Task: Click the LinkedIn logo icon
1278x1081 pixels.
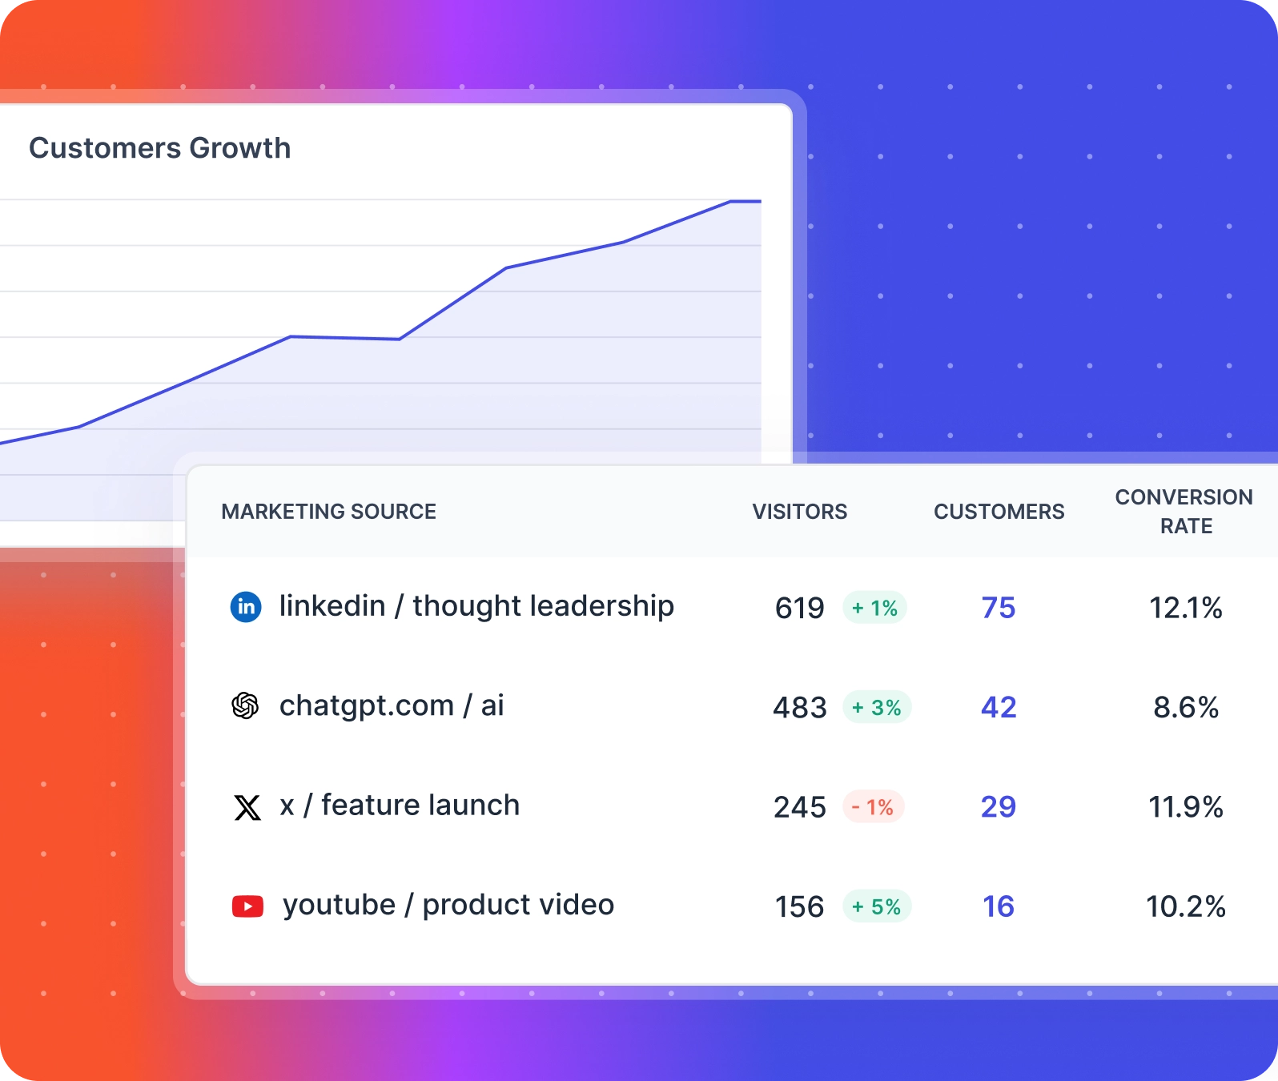Action: coord(246,607)
